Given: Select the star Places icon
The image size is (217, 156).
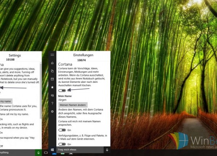Looking at the screenshot, I should point(53,87).
